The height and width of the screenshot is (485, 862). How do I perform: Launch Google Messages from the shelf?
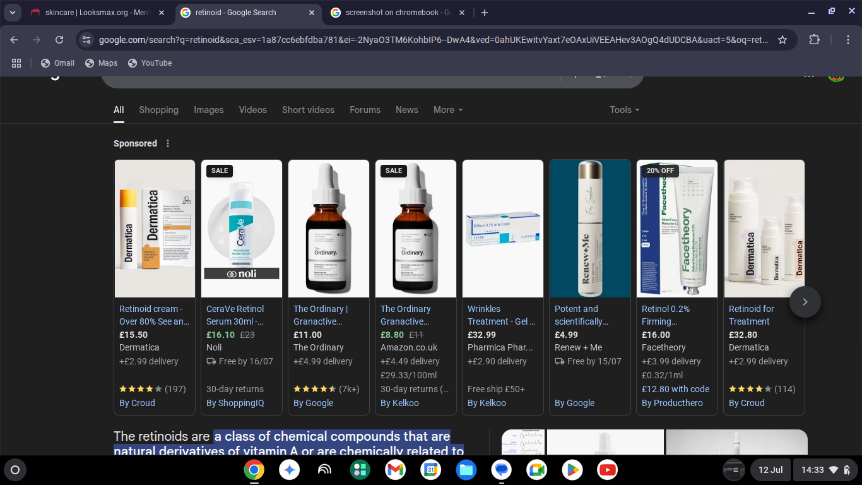tap(502, 470)
